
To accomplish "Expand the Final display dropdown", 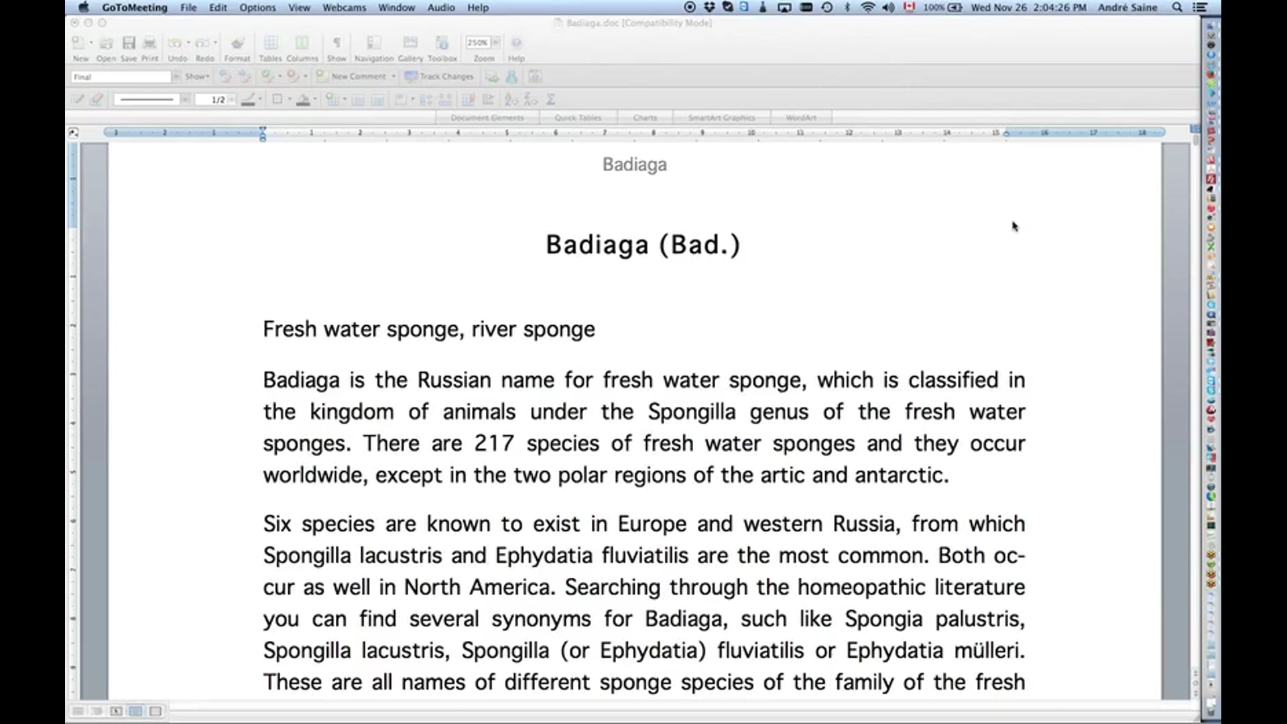I will [x=176, y=76].
